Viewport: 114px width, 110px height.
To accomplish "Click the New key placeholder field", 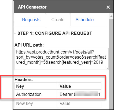I will pos(36,104).
